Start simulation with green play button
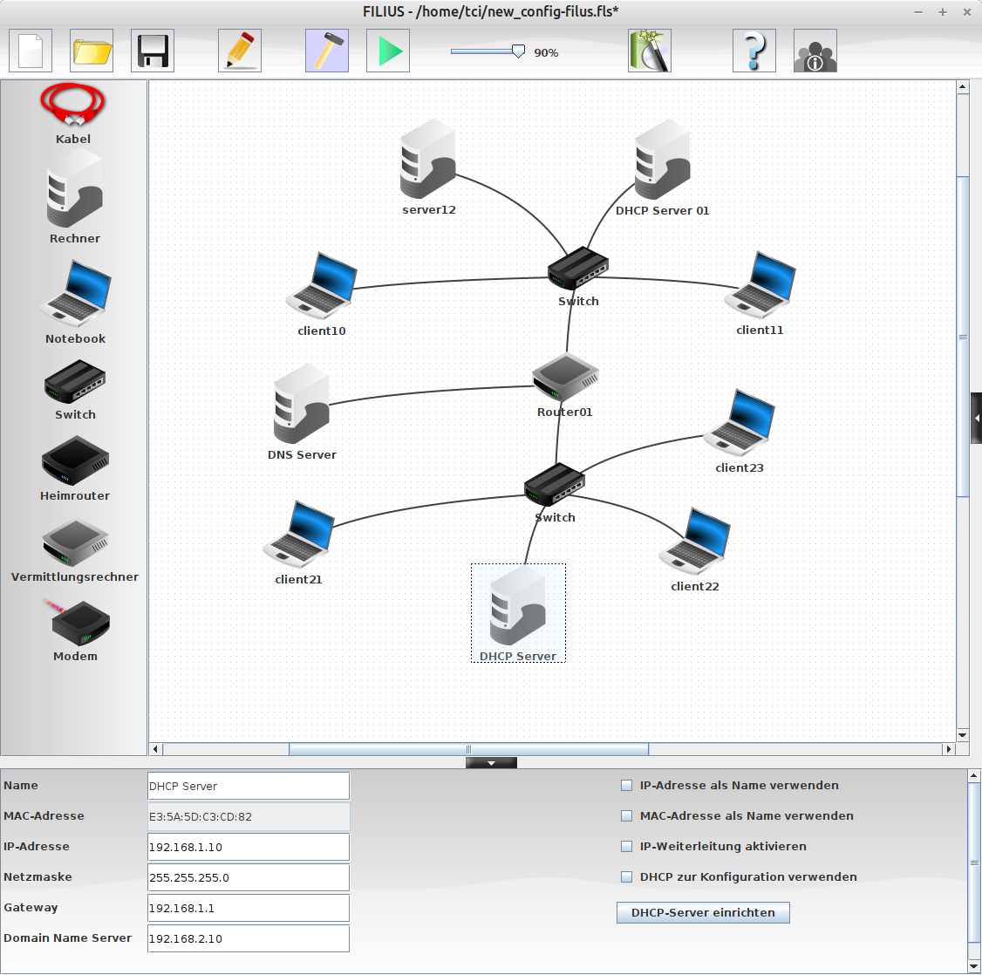 point(388,51)
